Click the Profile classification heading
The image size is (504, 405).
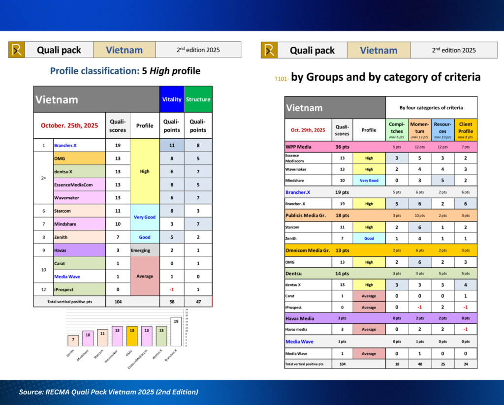pos(125,71)
